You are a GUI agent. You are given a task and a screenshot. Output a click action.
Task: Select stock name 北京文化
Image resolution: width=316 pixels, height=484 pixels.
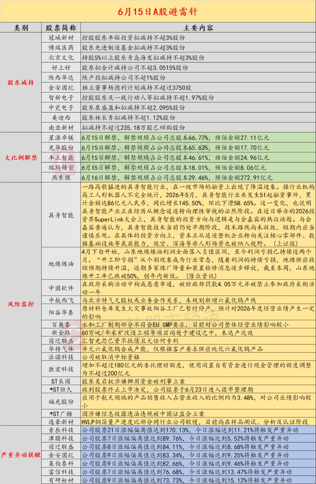click(61, 57)
